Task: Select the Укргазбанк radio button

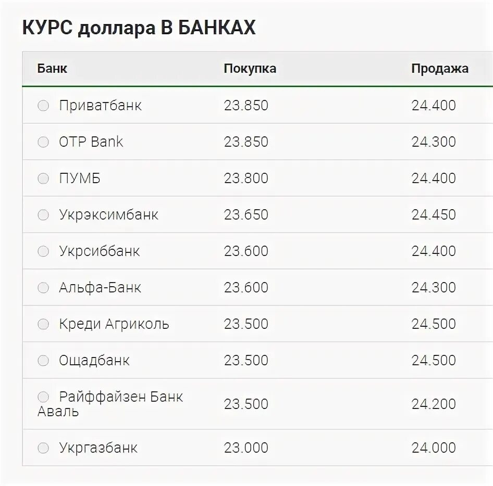Action: pyautogui.click(x=43, y=447)
